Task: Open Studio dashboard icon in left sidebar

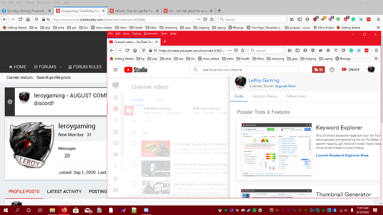Action: coord(115,97)
